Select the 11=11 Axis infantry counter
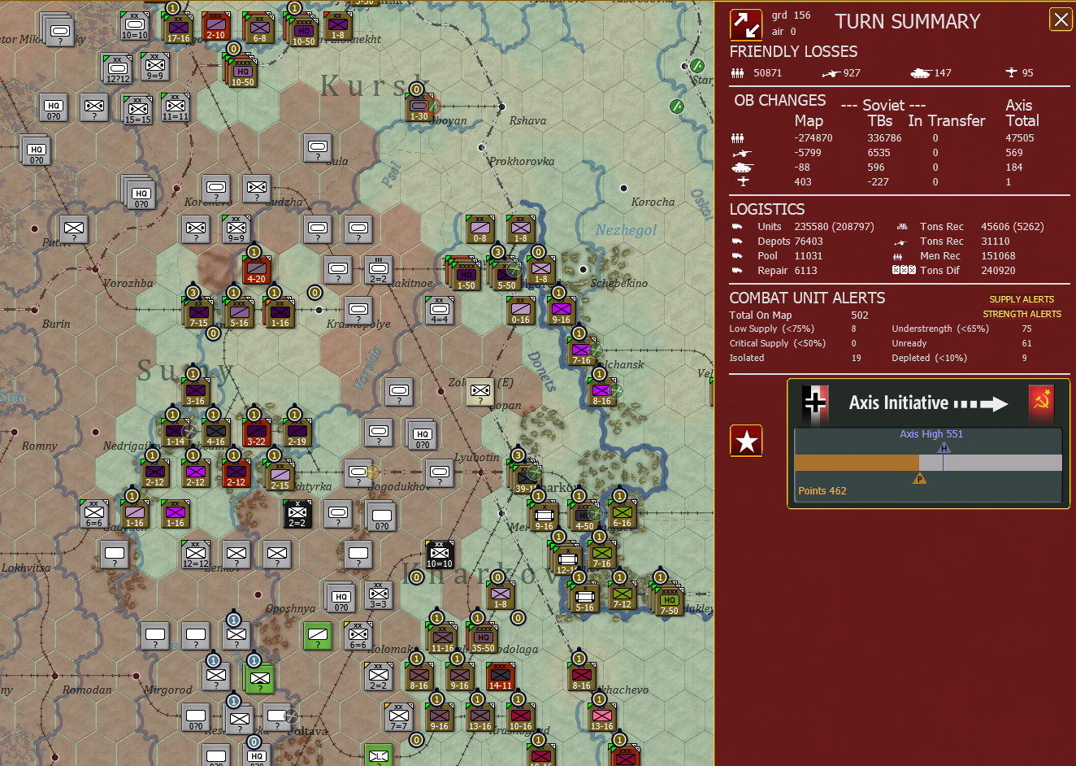 coord(175,107)
